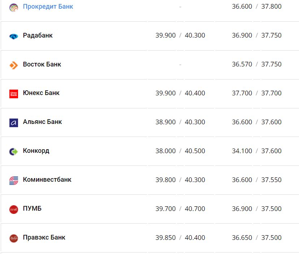Click the Юнекс Банк red logo
This screenshot has width=299, height=254.
click(x=14, y=94)
